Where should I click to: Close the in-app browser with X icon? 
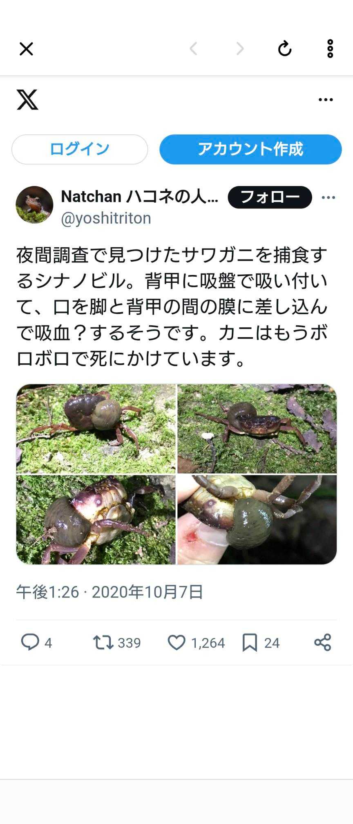click(x=26, y=49)
